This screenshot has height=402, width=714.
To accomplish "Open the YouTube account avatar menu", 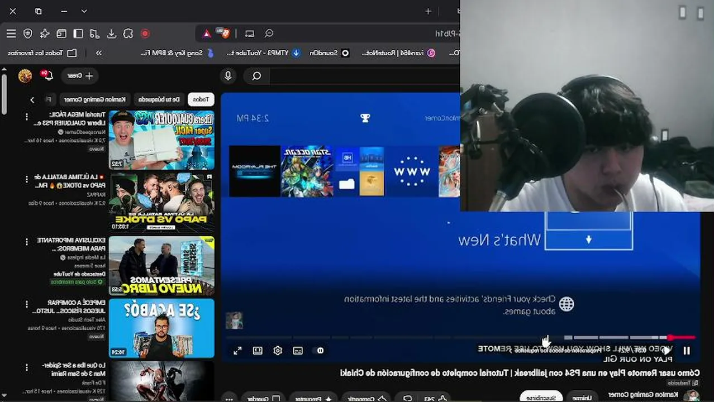I will (25, 76).
